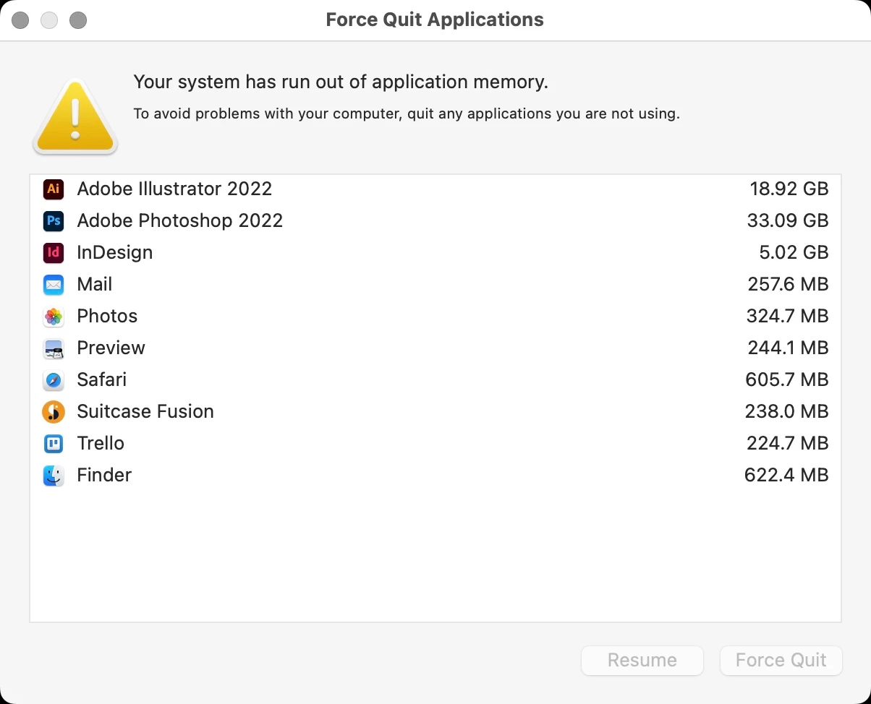Select the Finder name in list
This screenshot has width=871, height=704.
tap(104, 475)
